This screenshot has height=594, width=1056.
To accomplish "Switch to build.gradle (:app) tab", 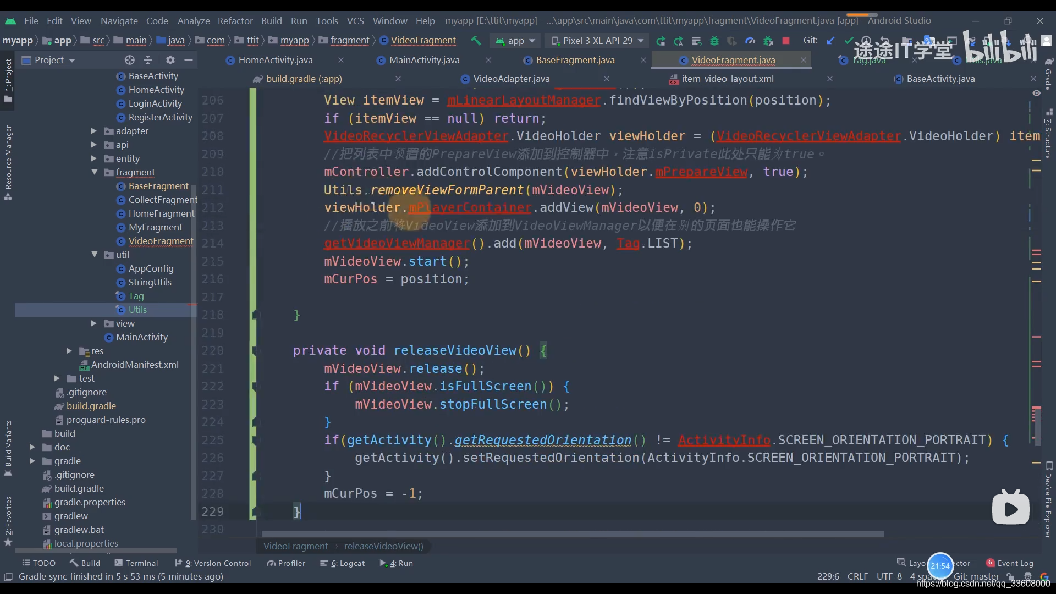I will [x=304, y=79].
